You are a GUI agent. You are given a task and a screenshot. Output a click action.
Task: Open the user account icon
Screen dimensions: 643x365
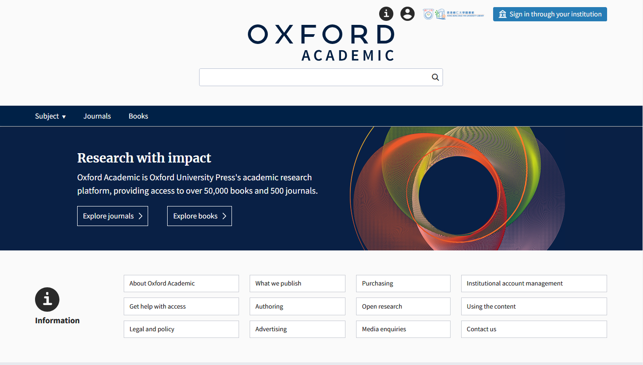[x=408, y=14]
